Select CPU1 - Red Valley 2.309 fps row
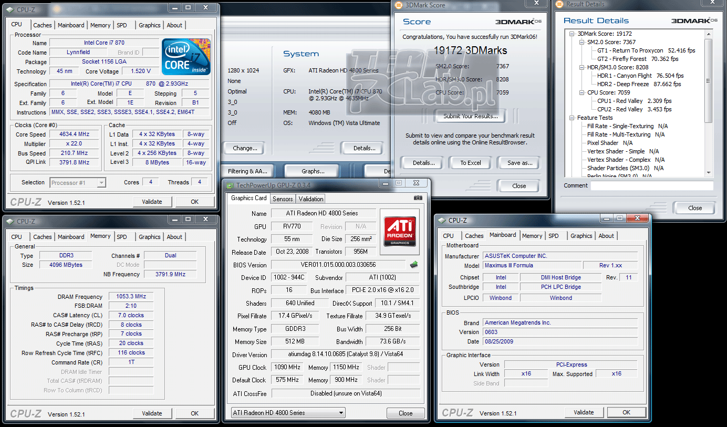 pos(634,101)
